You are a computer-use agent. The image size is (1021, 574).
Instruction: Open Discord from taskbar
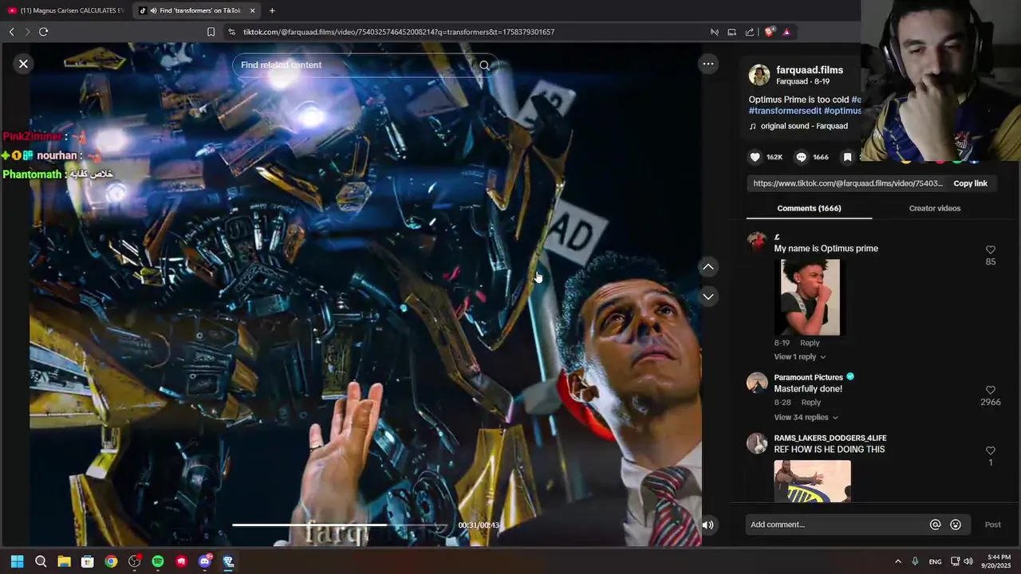[x=205, y=561]
